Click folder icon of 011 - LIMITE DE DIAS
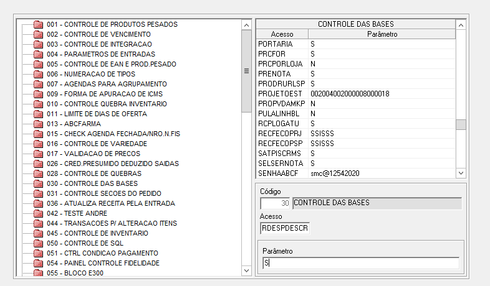The height and width of the screenshot is (286, 490). (38, 114)
